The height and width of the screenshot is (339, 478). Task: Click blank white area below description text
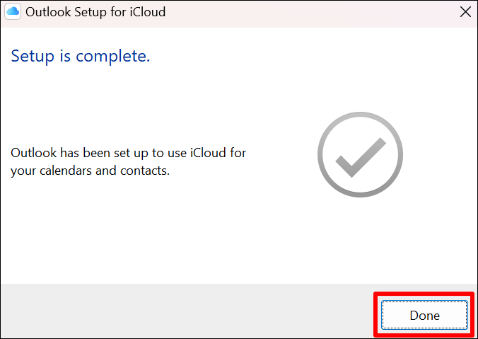pos(141,234)
